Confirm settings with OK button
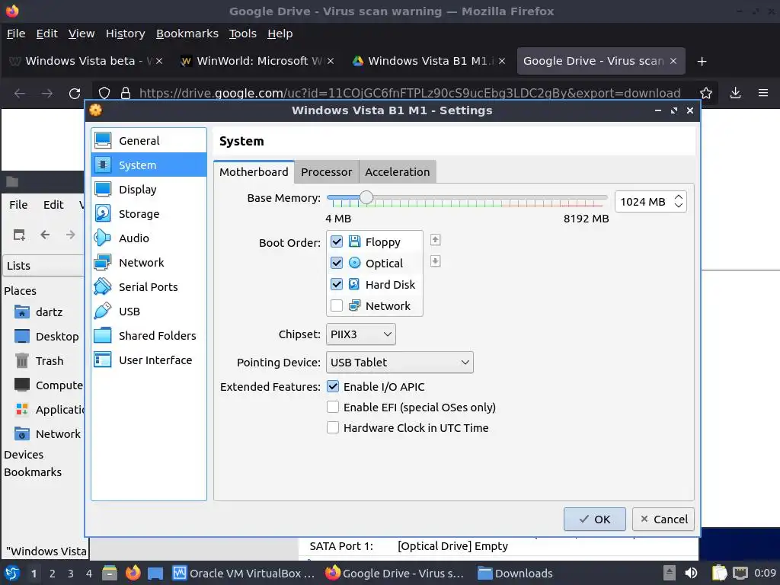The width and height of the screenshot is (780, 585). pyautogui.click(x=594, y=519)
